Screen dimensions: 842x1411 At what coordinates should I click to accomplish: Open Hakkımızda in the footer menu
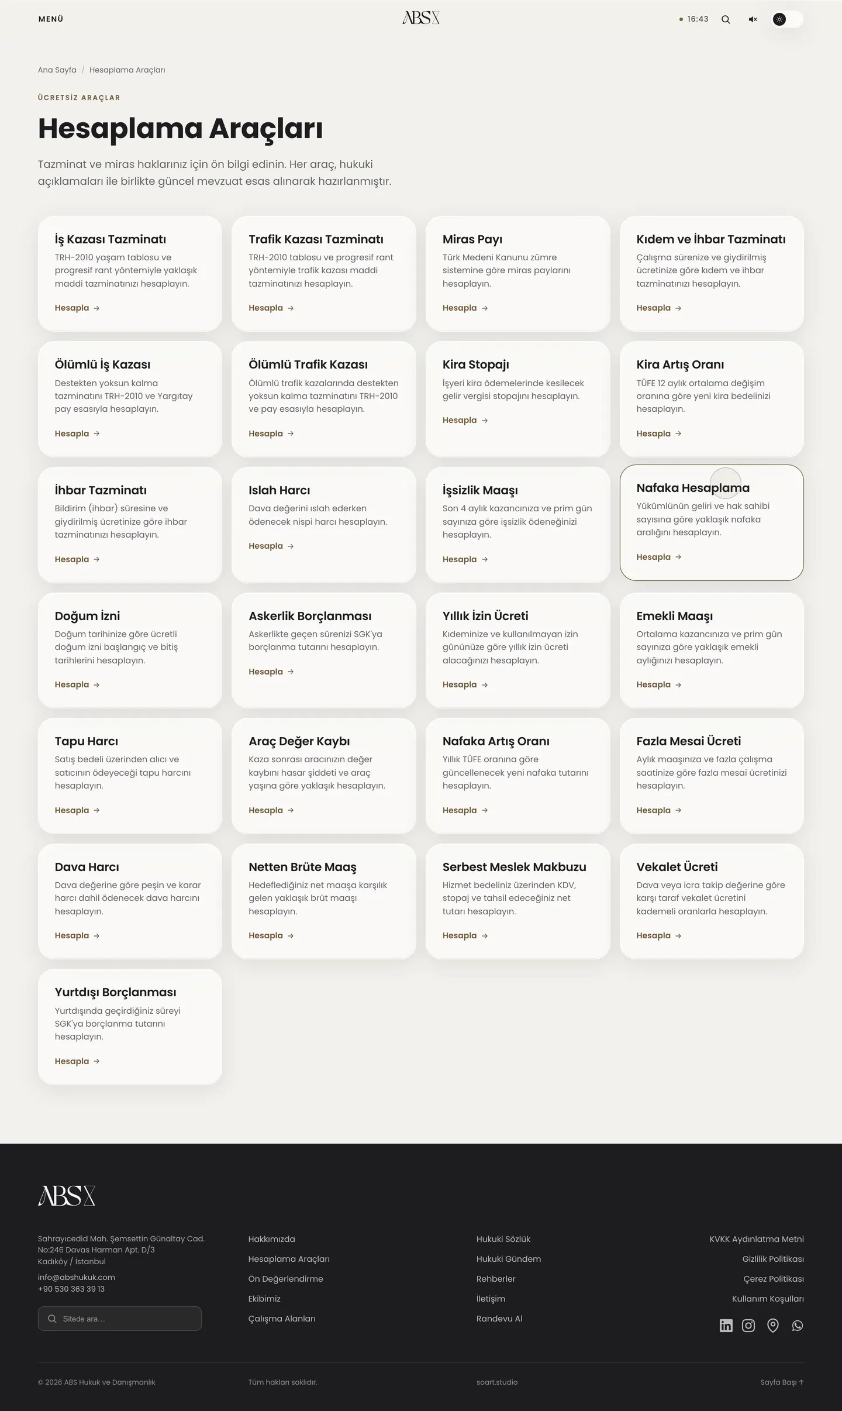271,1239
